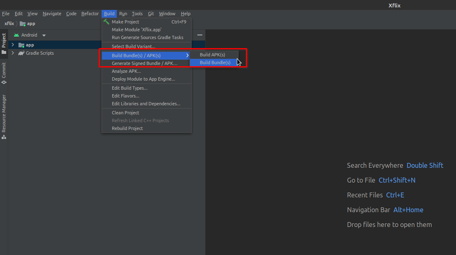Click the Resource Manager shapes icon

(x=4, y=137)
